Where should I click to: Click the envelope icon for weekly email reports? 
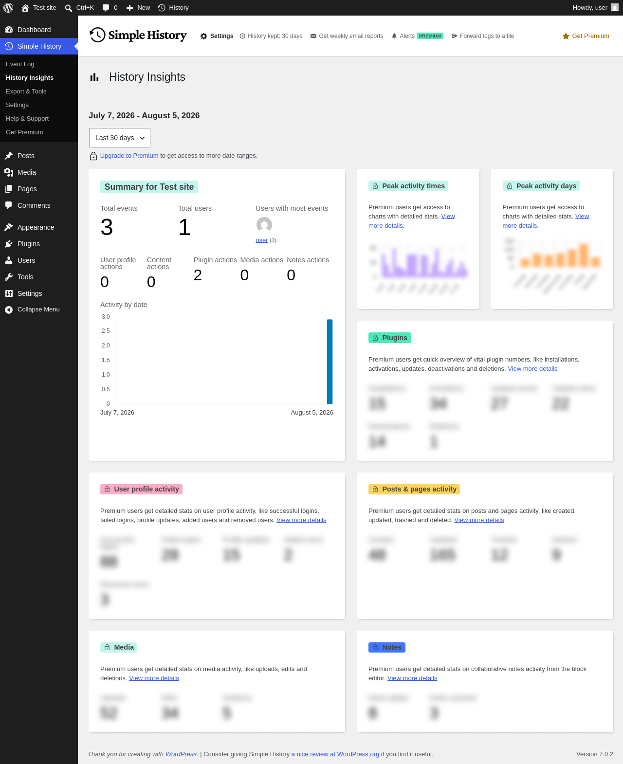[313, 36]
